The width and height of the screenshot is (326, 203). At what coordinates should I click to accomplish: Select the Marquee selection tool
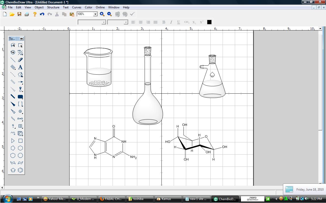pyautogui.click(x=20, y=45)
